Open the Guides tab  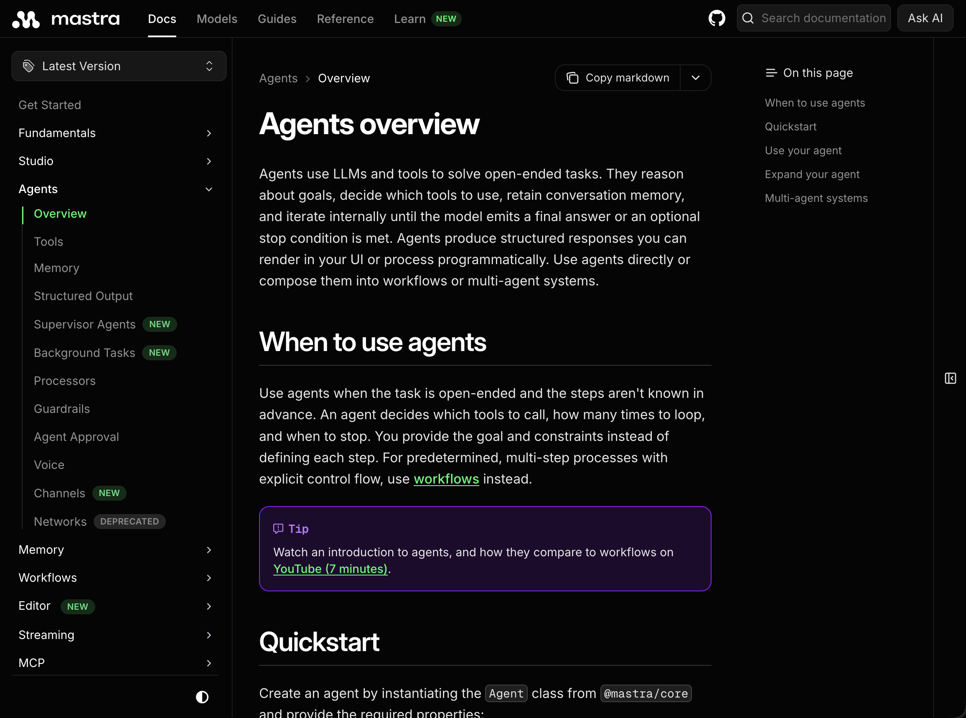(277, 19)
